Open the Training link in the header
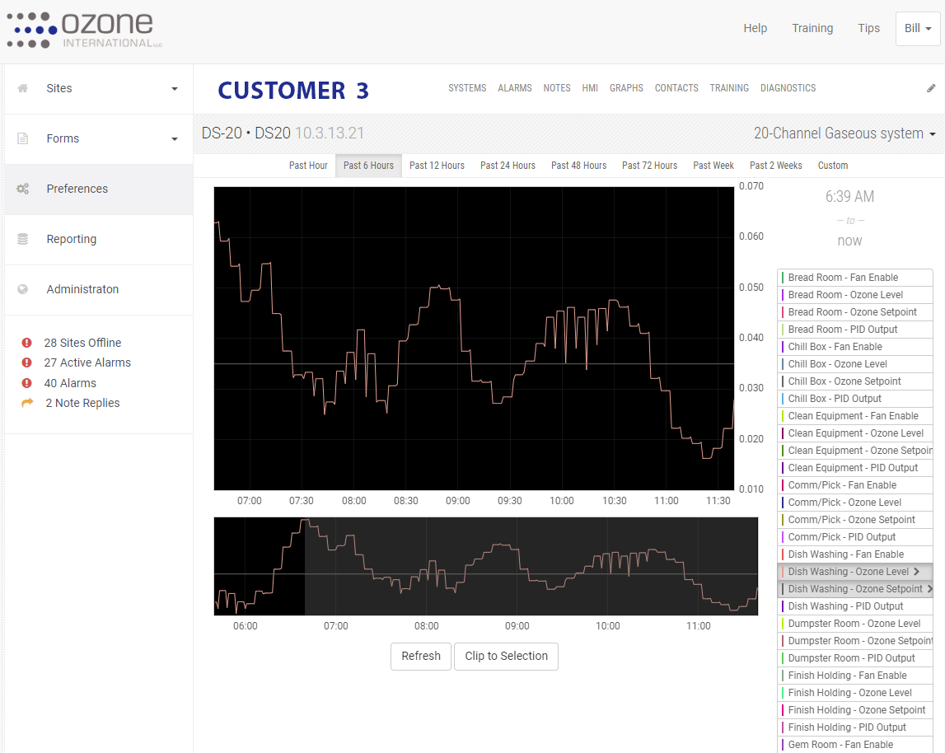945x753 pixels. pyautogui.click(x=812, y=27)
